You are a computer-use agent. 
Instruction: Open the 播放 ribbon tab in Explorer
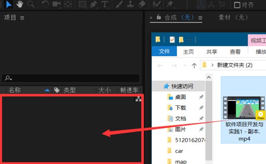260,51
